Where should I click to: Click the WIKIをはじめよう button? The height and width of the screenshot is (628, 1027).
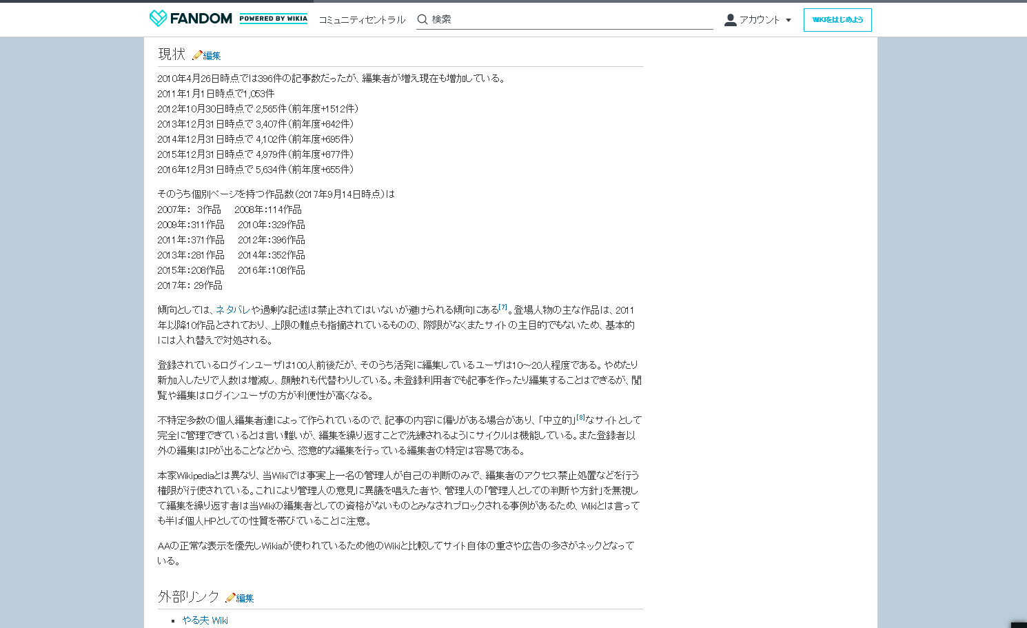point(837,20)
